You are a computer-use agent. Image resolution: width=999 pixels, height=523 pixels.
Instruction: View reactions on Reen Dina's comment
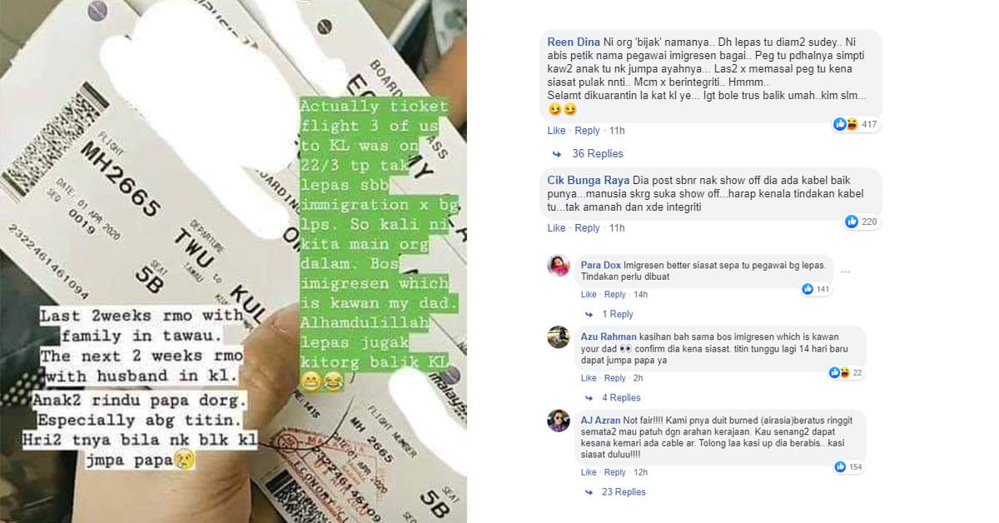click(x=856, y=124)
